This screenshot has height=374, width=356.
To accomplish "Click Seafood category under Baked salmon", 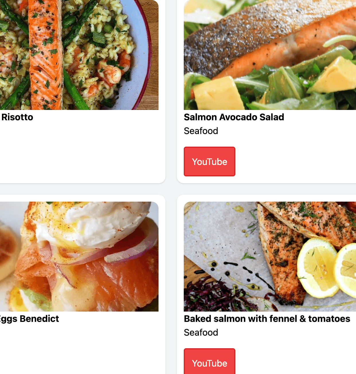I will point(201,332).
